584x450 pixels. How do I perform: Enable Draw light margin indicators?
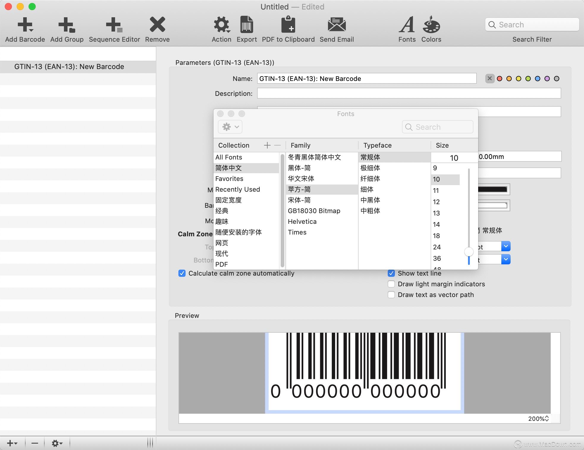(x=391, y=284)
